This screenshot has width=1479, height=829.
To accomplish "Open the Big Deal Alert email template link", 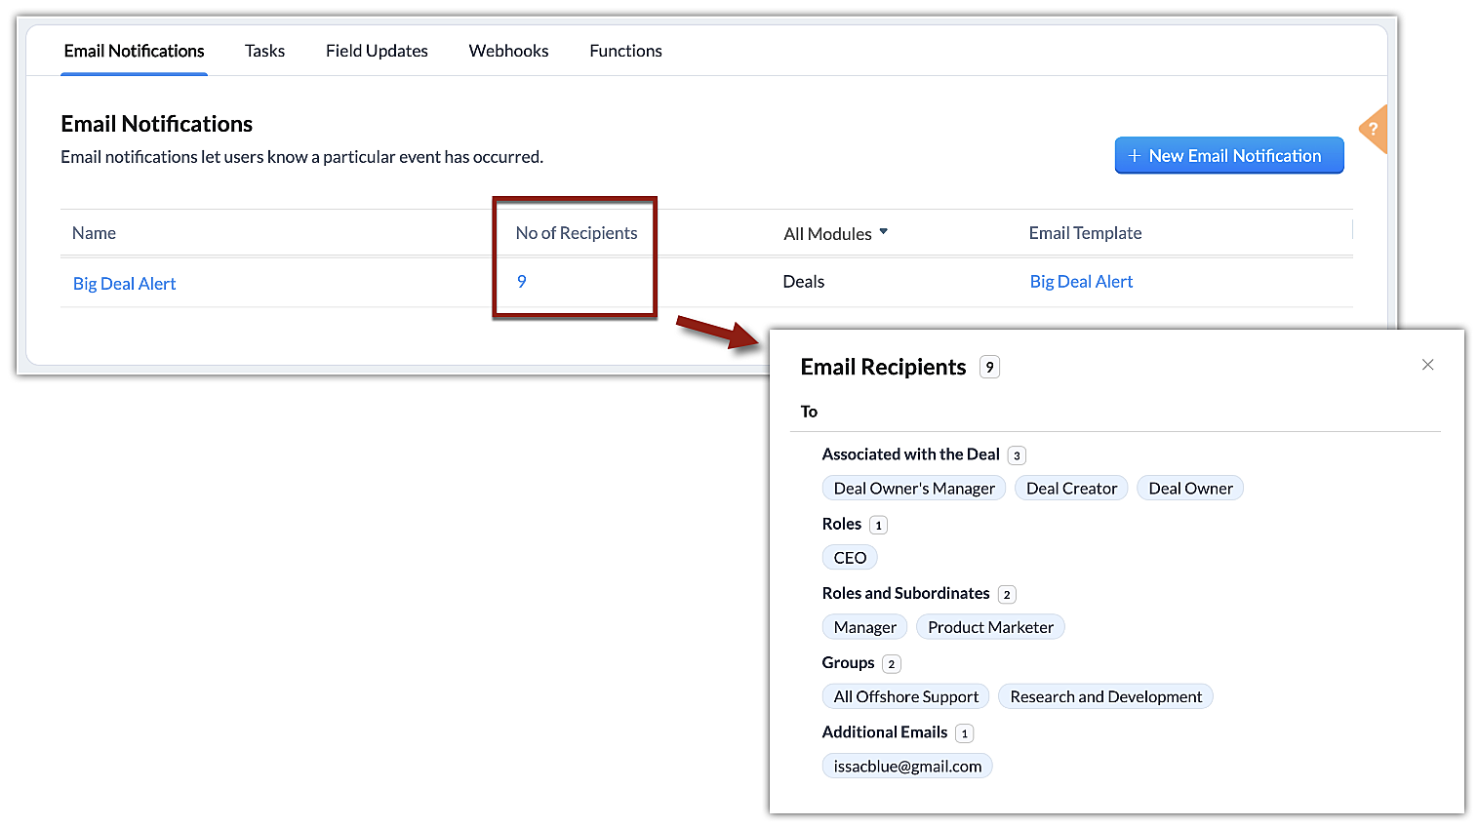I will click(x=1081, y=282).
